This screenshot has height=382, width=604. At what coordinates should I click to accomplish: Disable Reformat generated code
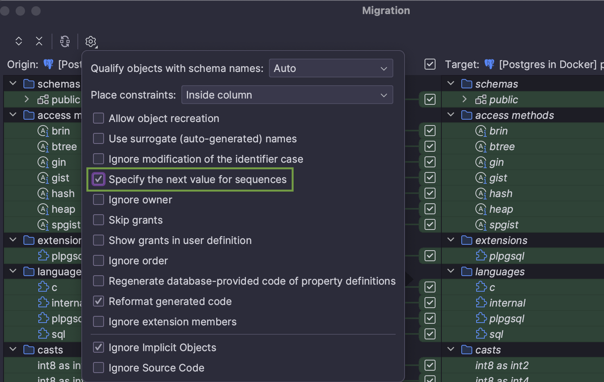pyautogui.click(x=98, y=301)
